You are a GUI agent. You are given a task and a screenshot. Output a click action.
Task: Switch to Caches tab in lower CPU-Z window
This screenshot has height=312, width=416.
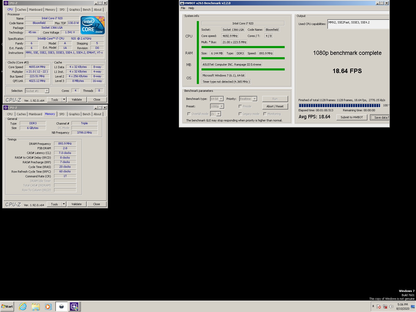tap(21, 114)
